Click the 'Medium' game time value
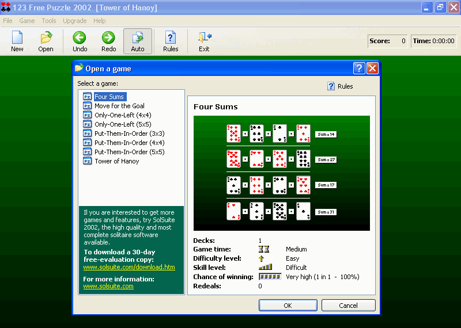This screenshot has width=461, height=328. [x=296, y=249]
